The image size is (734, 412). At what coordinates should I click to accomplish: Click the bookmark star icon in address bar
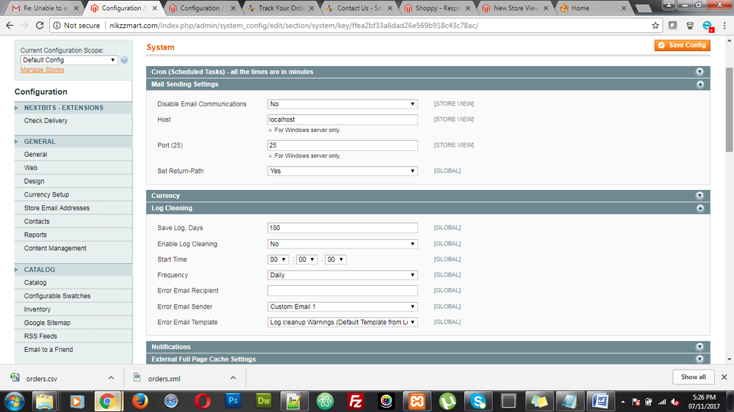click(655, 25)
